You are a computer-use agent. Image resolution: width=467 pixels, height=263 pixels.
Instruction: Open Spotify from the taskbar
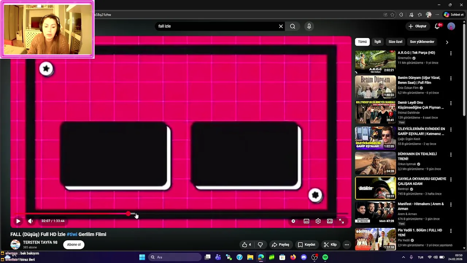click(x=325, y=257)
